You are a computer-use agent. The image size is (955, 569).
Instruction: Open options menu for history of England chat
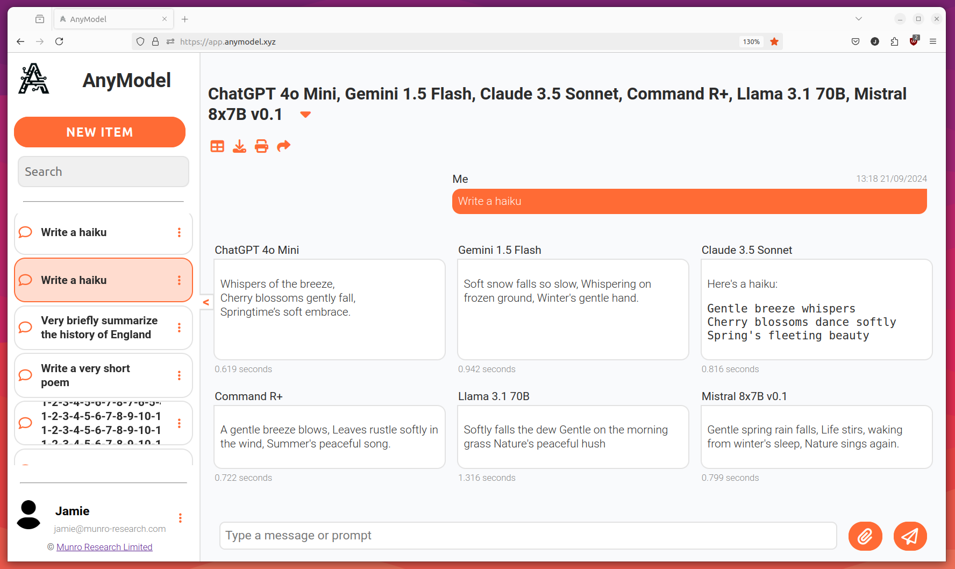(179, 328)
